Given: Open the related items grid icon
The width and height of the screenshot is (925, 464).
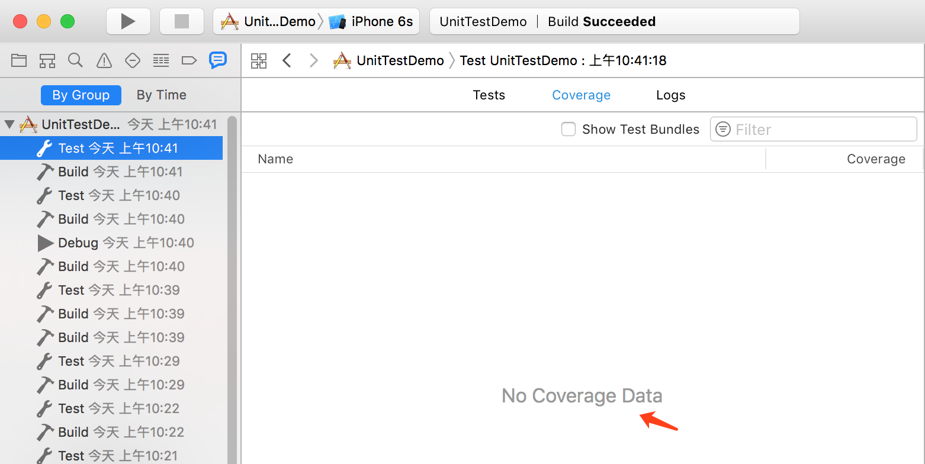Looking at the screenshot, I should click(x=259, y=60).
